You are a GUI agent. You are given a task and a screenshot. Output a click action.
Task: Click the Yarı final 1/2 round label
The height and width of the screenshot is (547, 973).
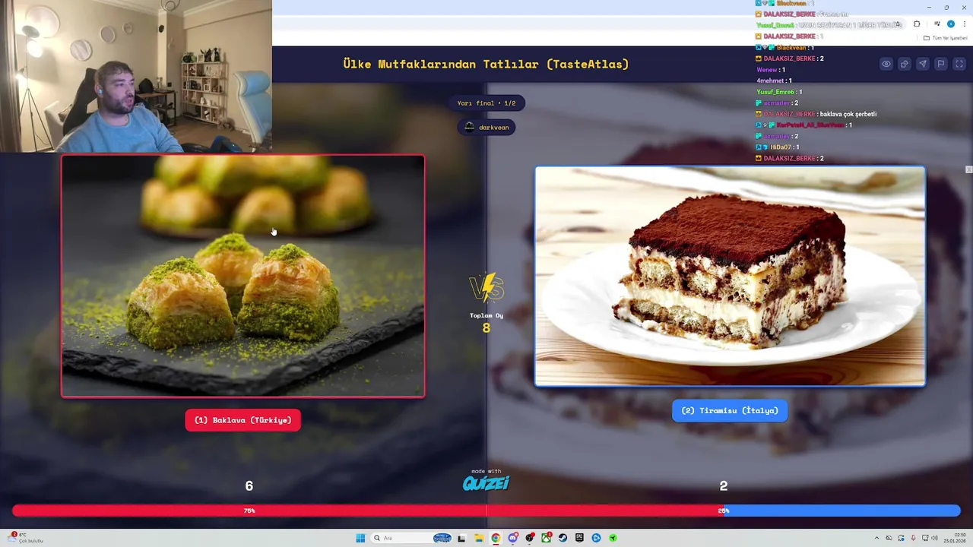[486, 103]
